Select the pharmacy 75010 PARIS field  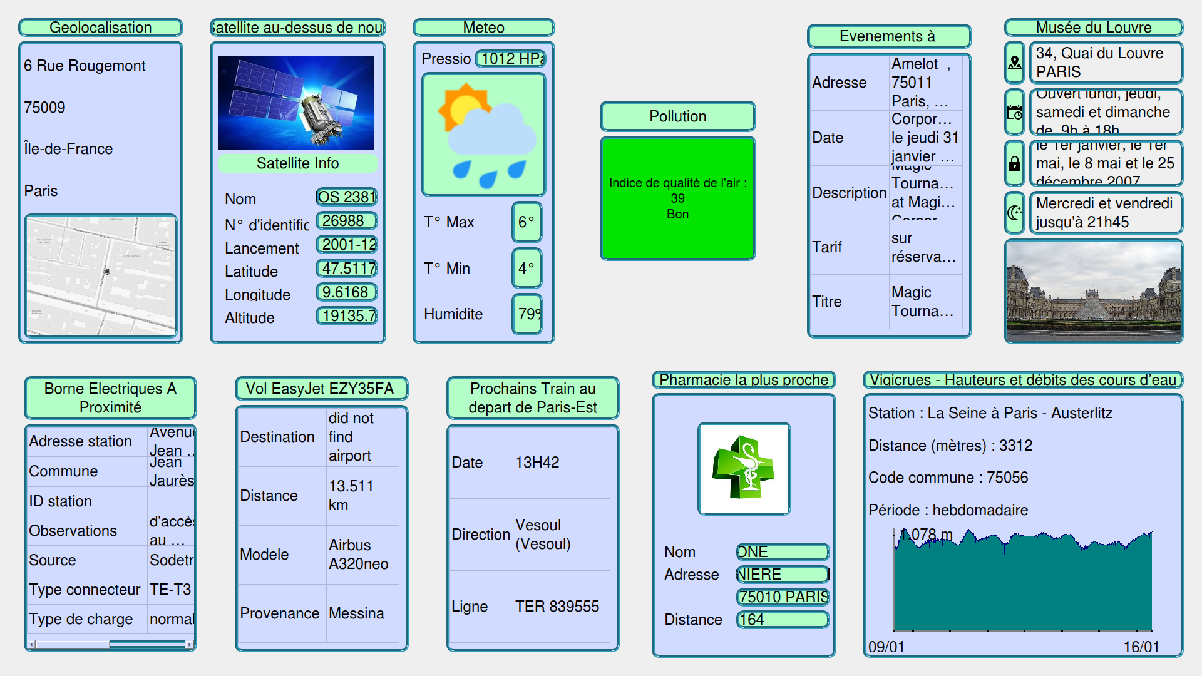point(783,597)
